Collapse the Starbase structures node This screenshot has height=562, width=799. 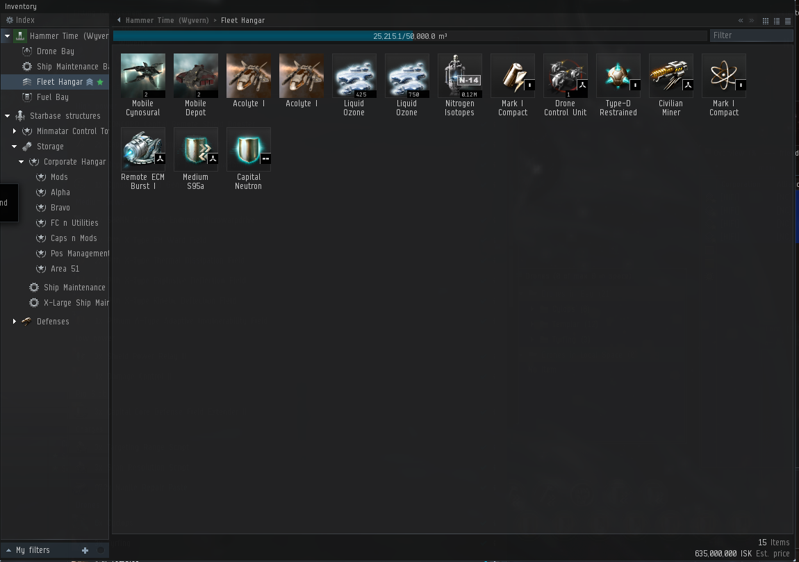tap(7, 116)
